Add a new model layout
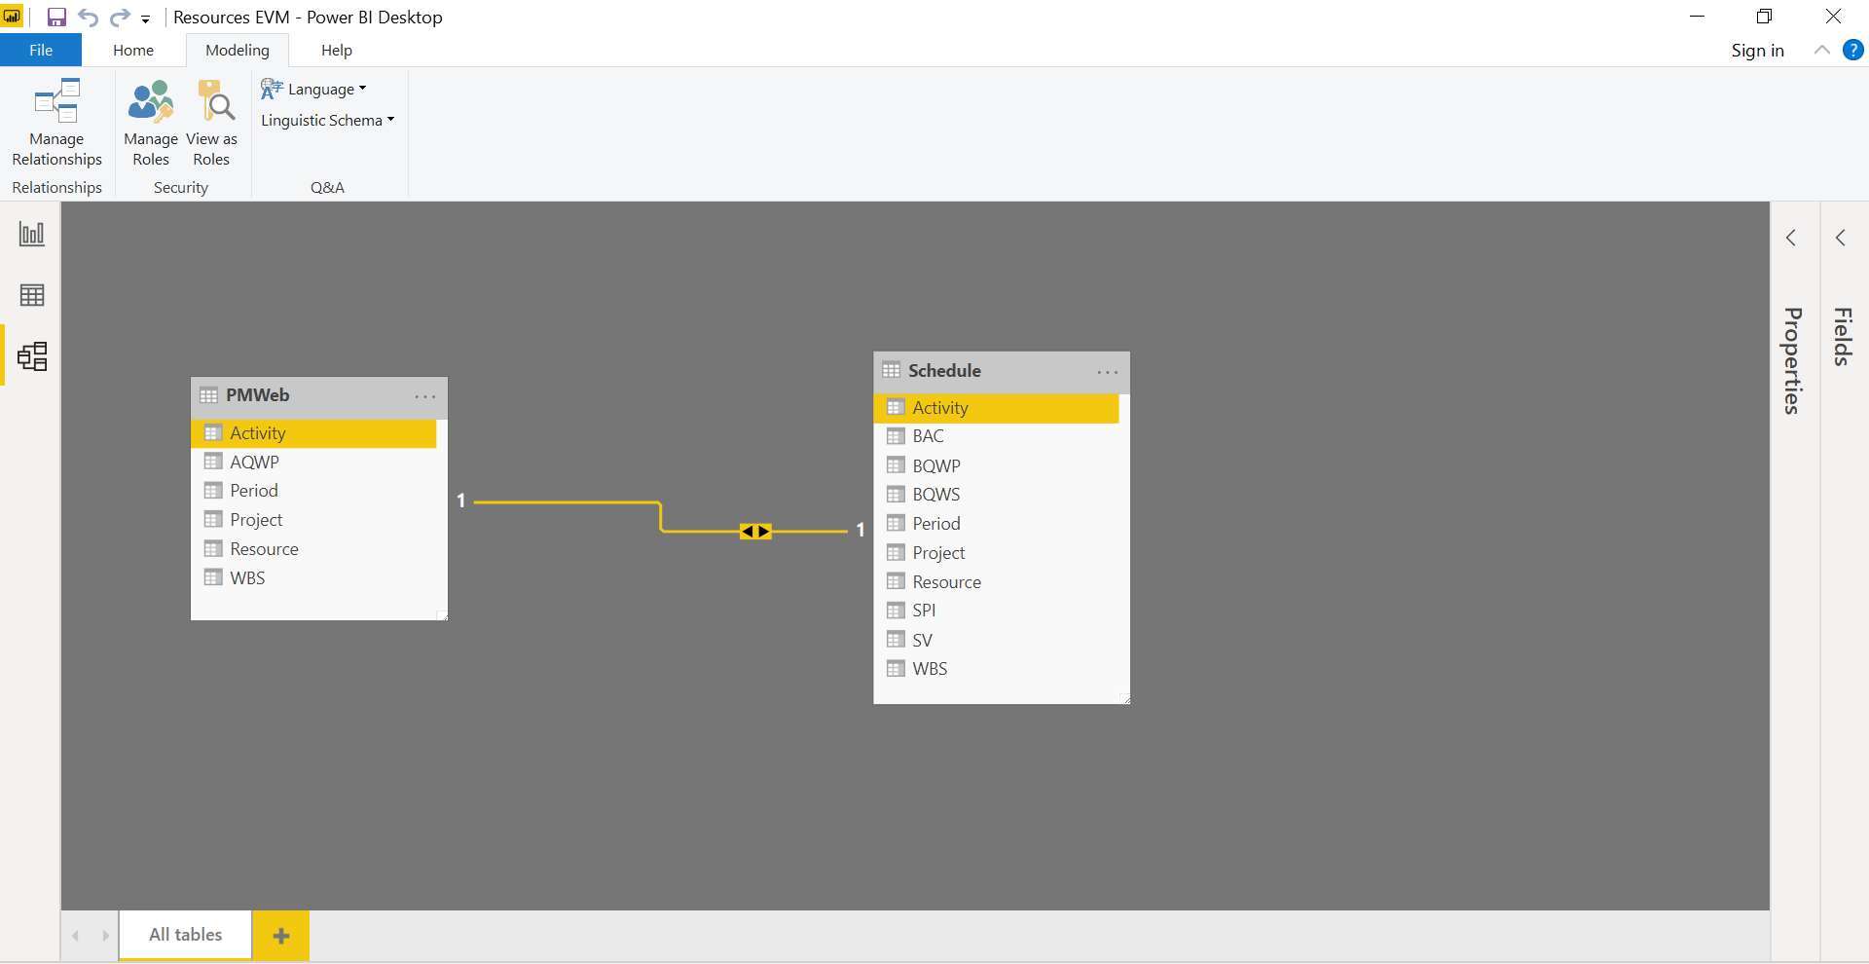 (x=280, y=935)
